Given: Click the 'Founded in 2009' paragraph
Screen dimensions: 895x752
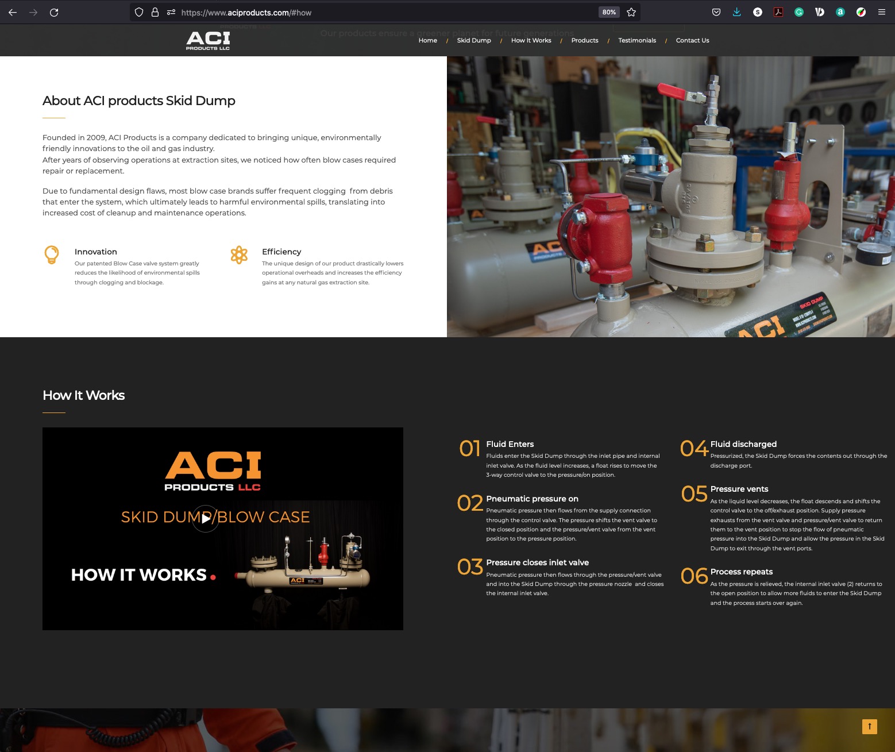Looking at the screenshot, I should [x=219, y=154].
